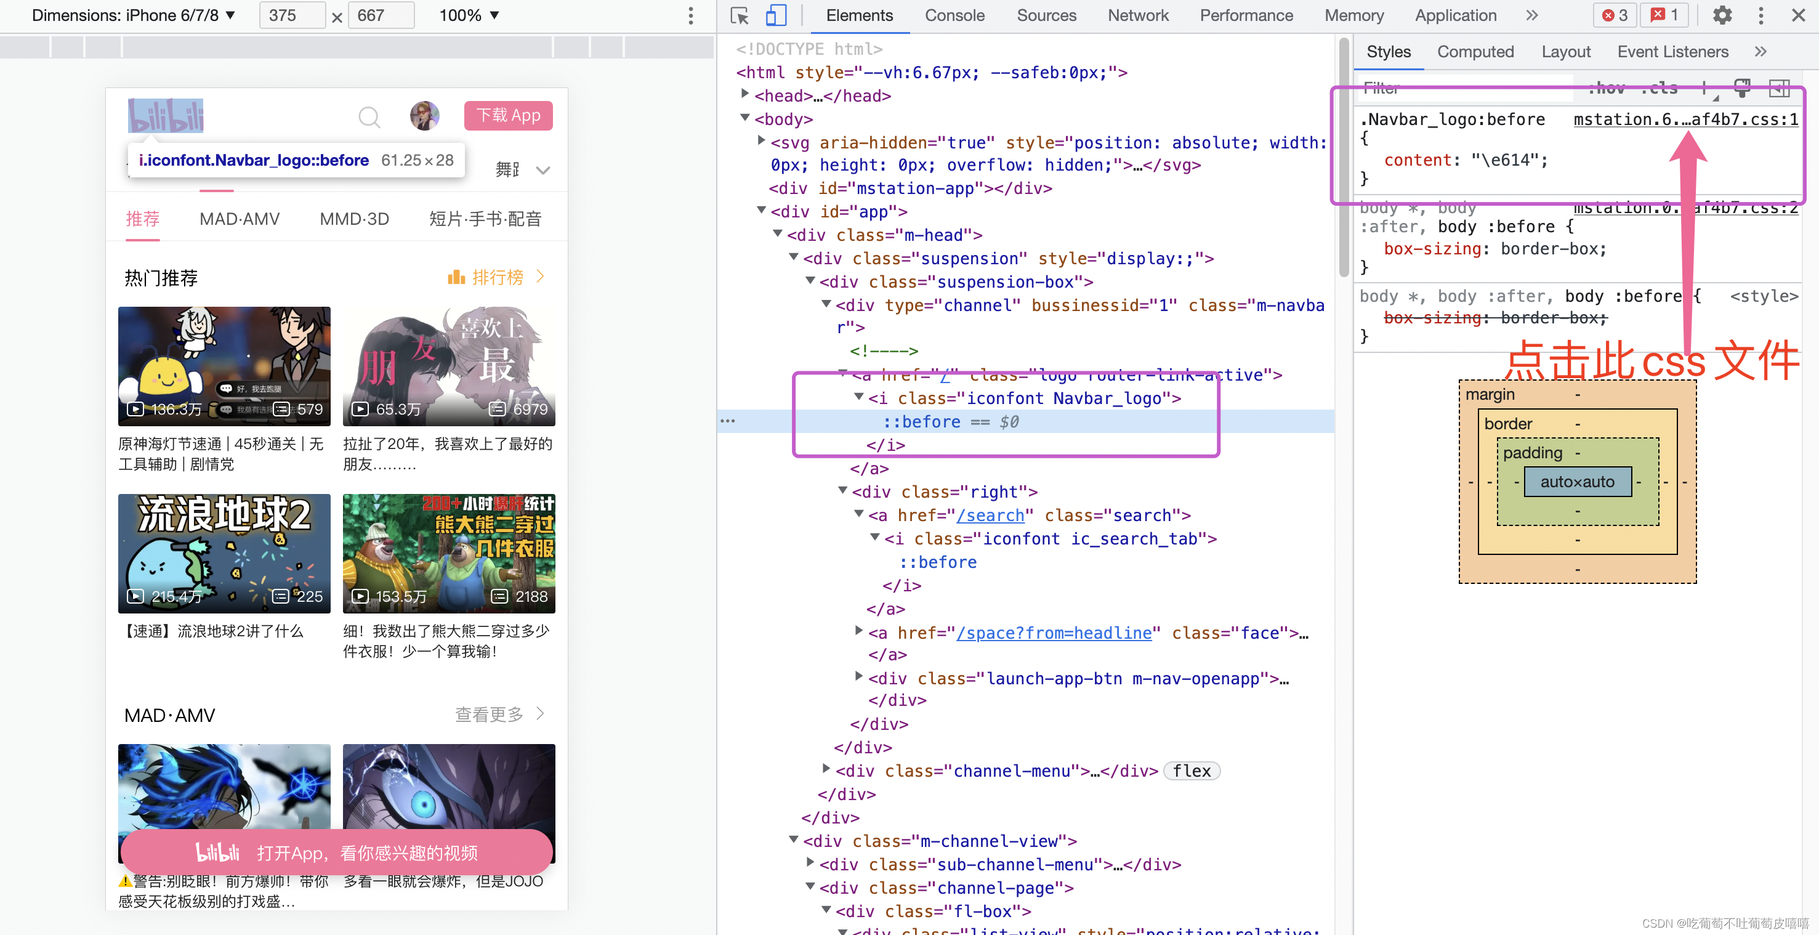Click the Styles Filter input field
The image size is (1819, 935).
tap(1462, 88)
